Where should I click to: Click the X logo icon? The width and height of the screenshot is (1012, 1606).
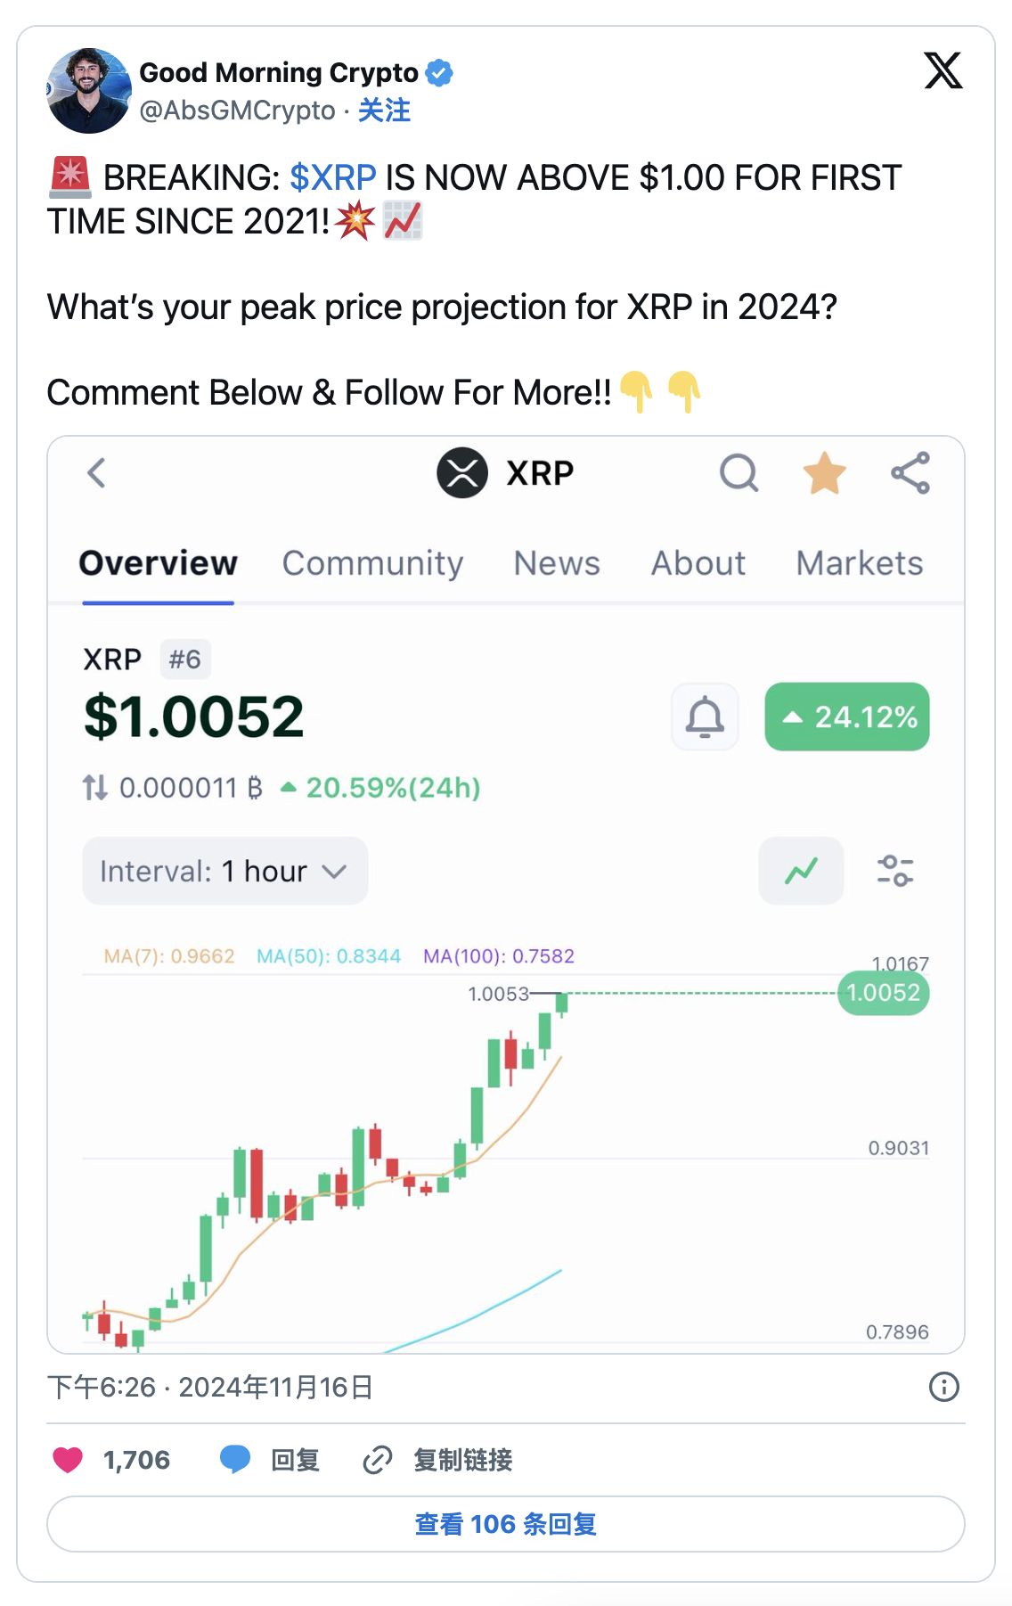(943, 71)
